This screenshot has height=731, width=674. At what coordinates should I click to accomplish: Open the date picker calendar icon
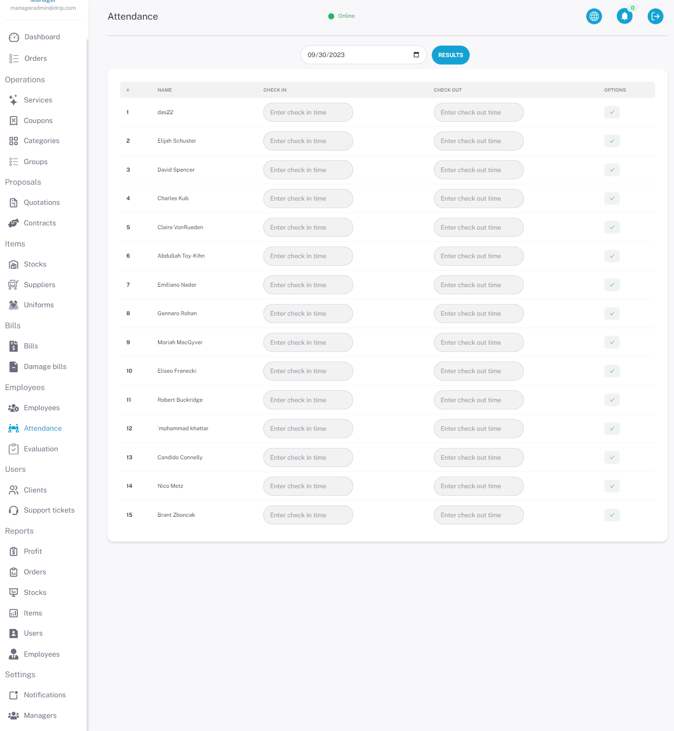point(416,55)
